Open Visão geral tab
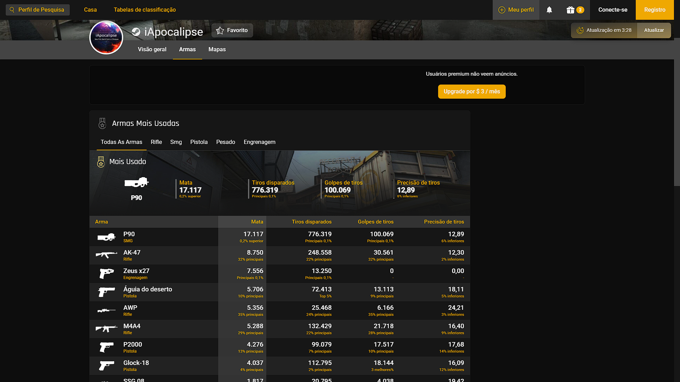Screen dimensions: 680x382 (x=152, y=50)
